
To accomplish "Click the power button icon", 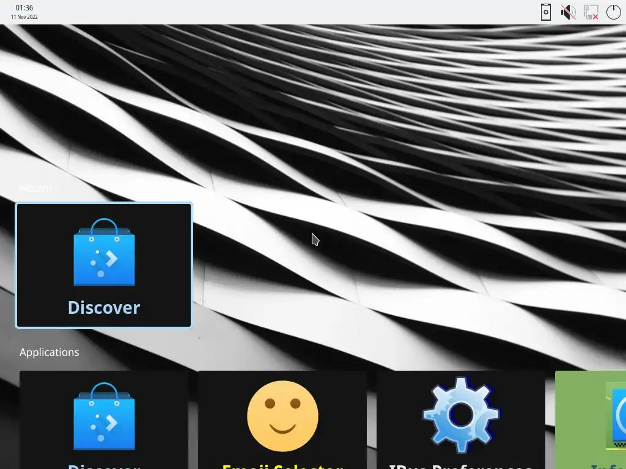I will (614, 12).
